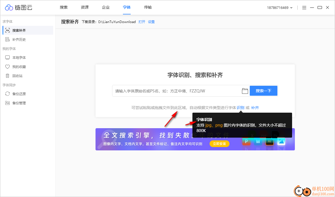Click the 搜索一下 search button
Viewport: 335px width, 197px height.
pos(263,91)
